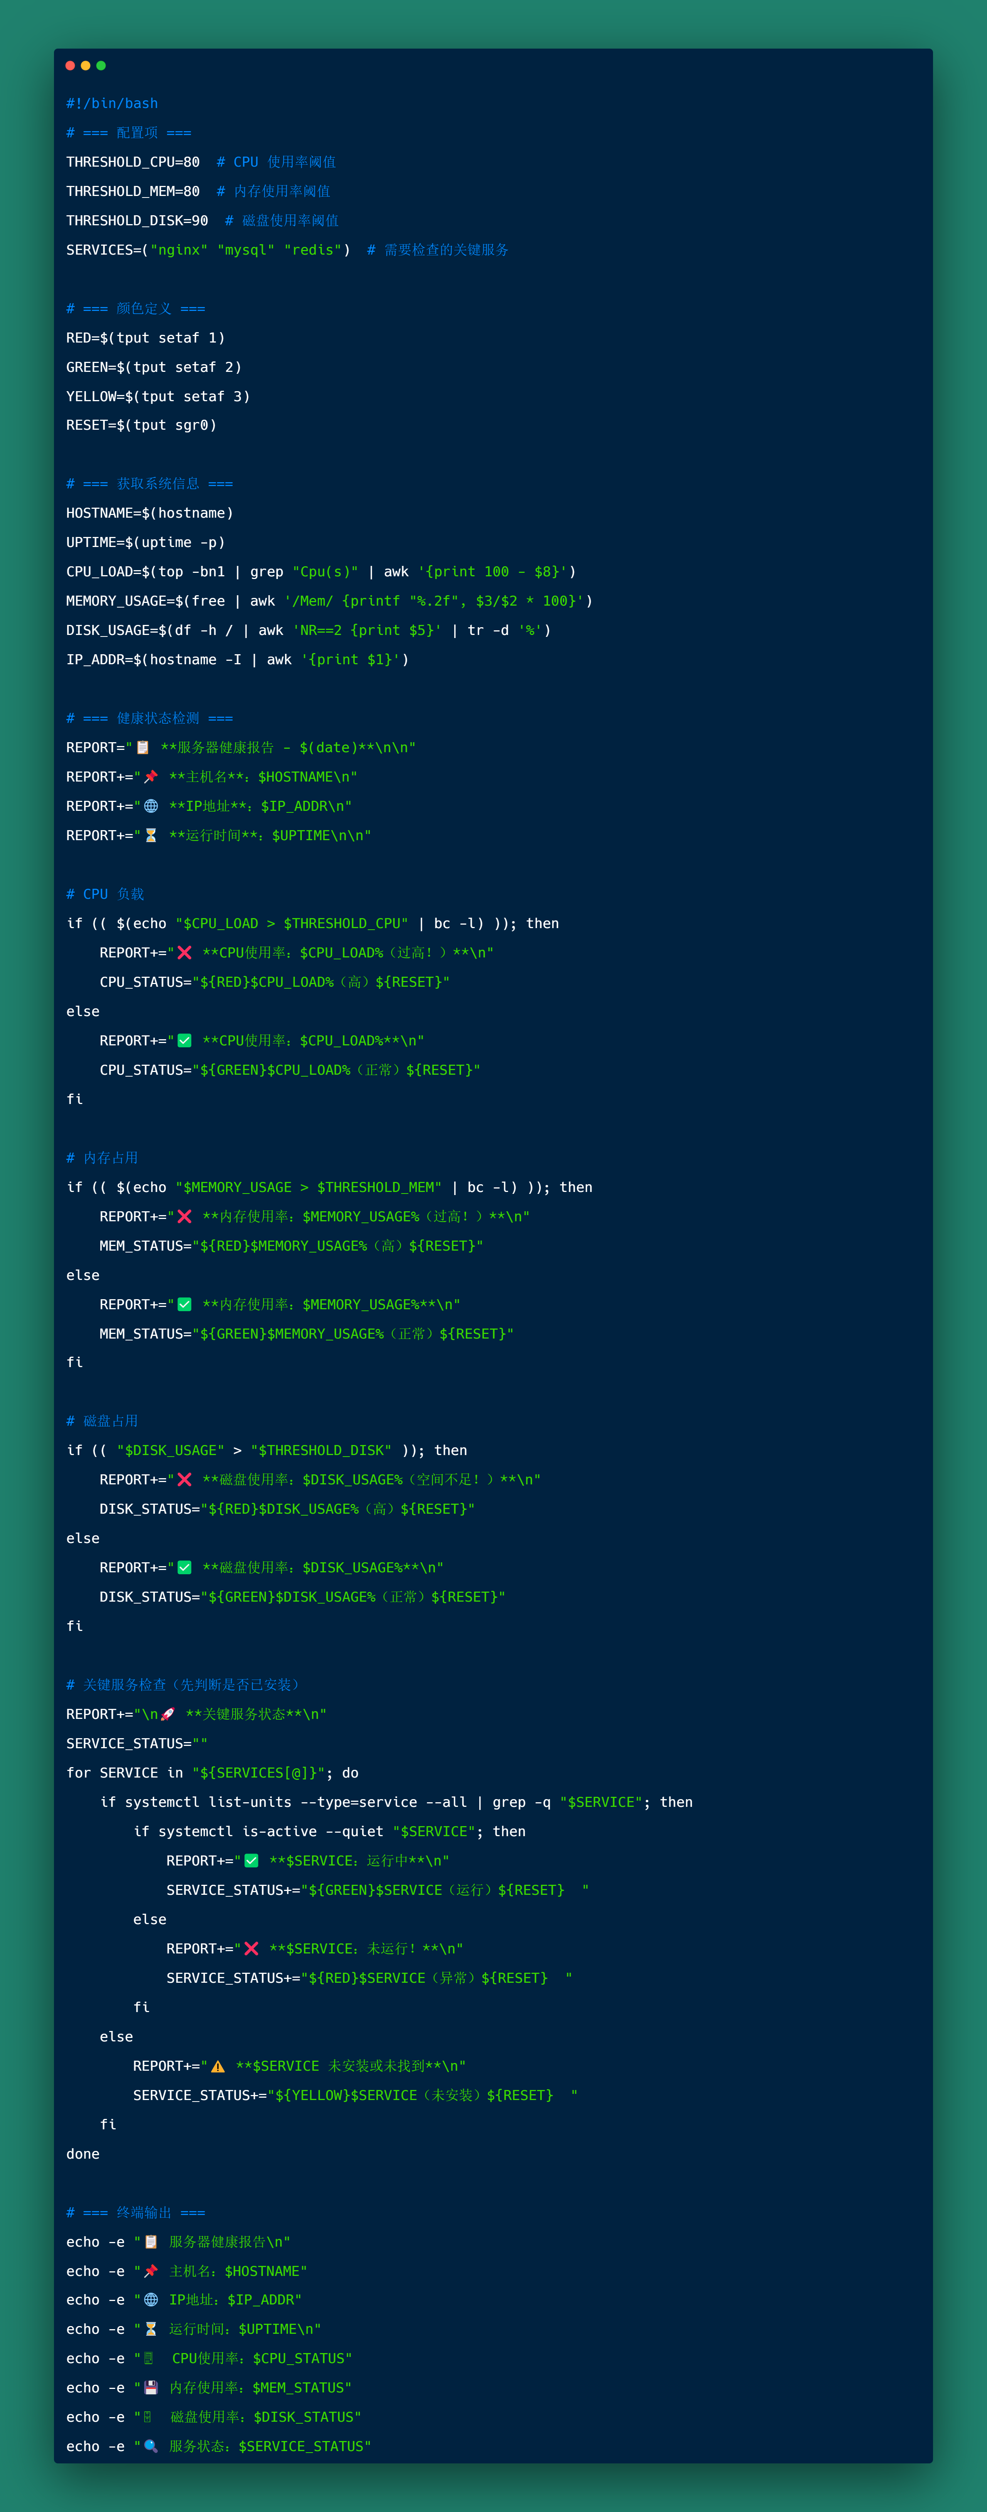
Task: Click the "# CPU 负载" comment
Action: click(x=105, y=893)
